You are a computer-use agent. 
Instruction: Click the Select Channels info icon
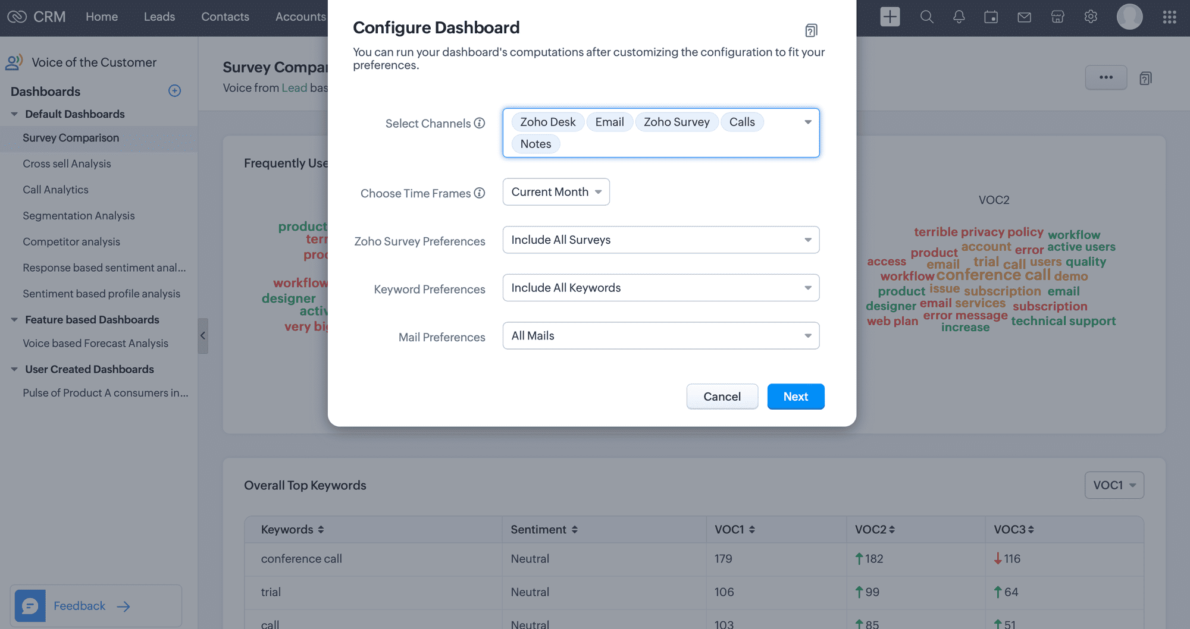tap(480, 123)
